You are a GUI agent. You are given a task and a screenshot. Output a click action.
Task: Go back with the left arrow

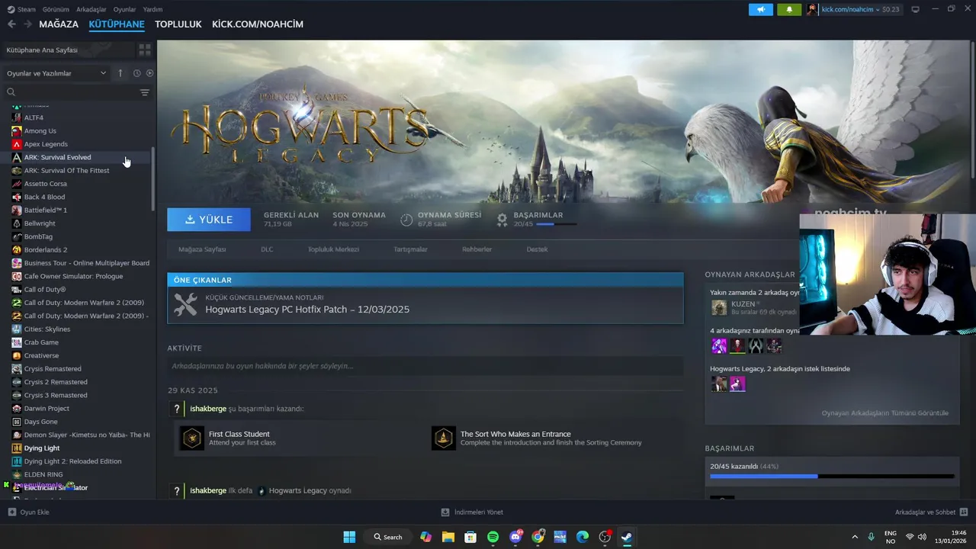pos(11,24)
